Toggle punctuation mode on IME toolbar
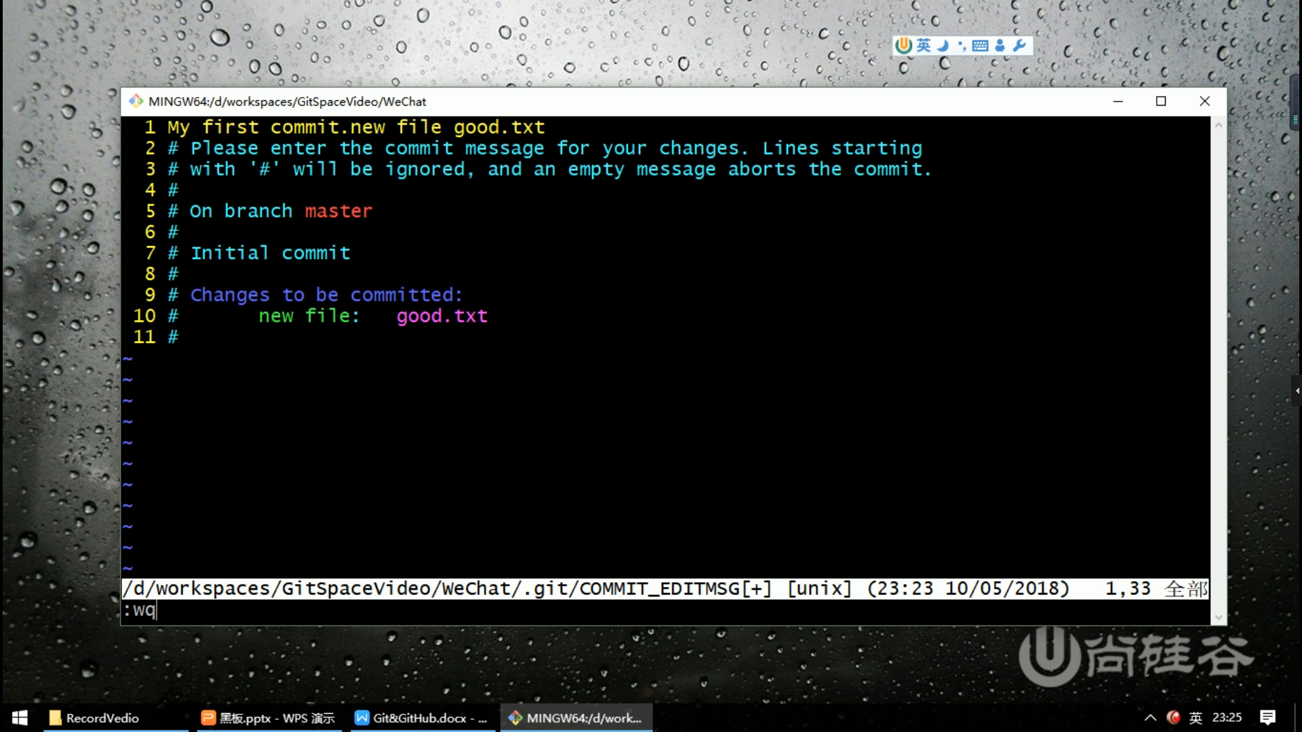The image size is (1302, 732). coord(962,46)
